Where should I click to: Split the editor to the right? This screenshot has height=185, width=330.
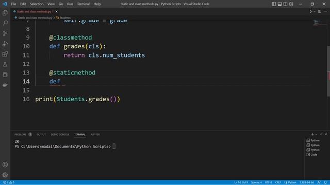click(320, 11)
